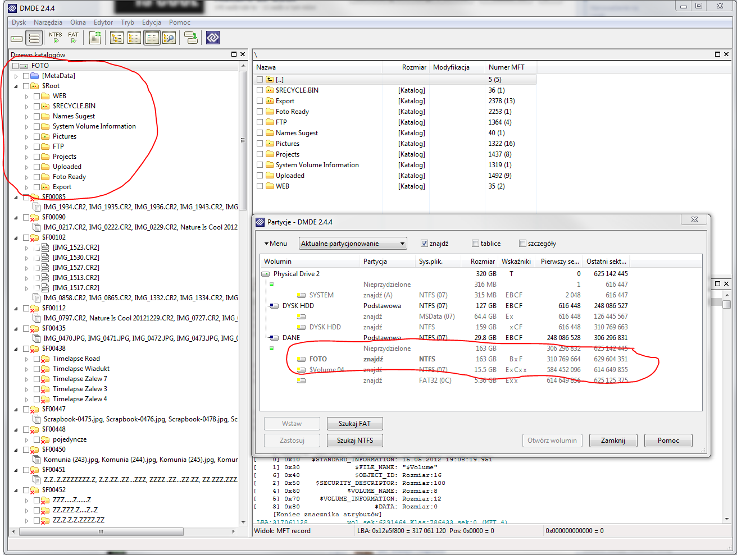
Task: Click the Szukaj NTFS button
Action: point(354,441)
